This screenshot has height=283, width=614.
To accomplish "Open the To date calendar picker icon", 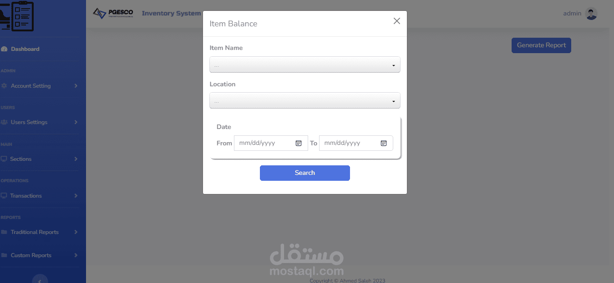I will click(384, 143).
